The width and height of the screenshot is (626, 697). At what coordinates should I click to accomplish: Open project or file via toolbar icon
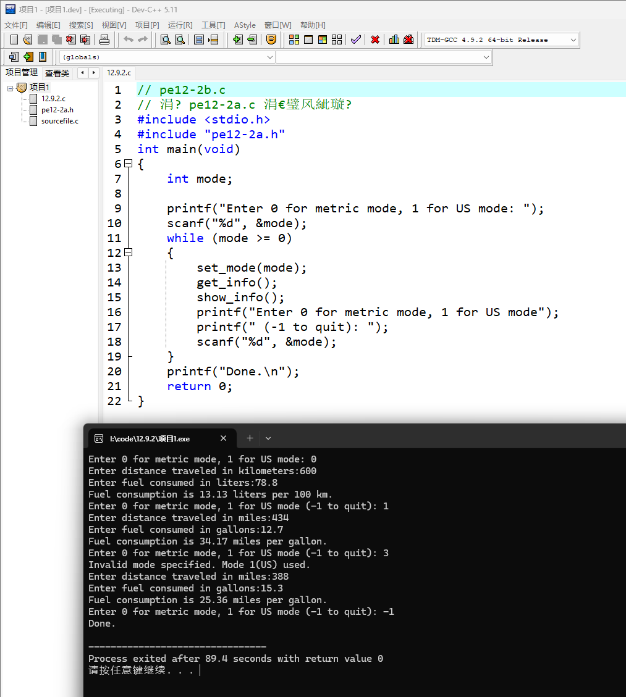[x=28, y=40]
